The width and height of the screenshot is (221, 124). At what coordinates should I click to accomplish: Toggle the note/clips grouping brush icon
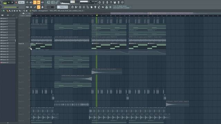[x=35, y=7]
